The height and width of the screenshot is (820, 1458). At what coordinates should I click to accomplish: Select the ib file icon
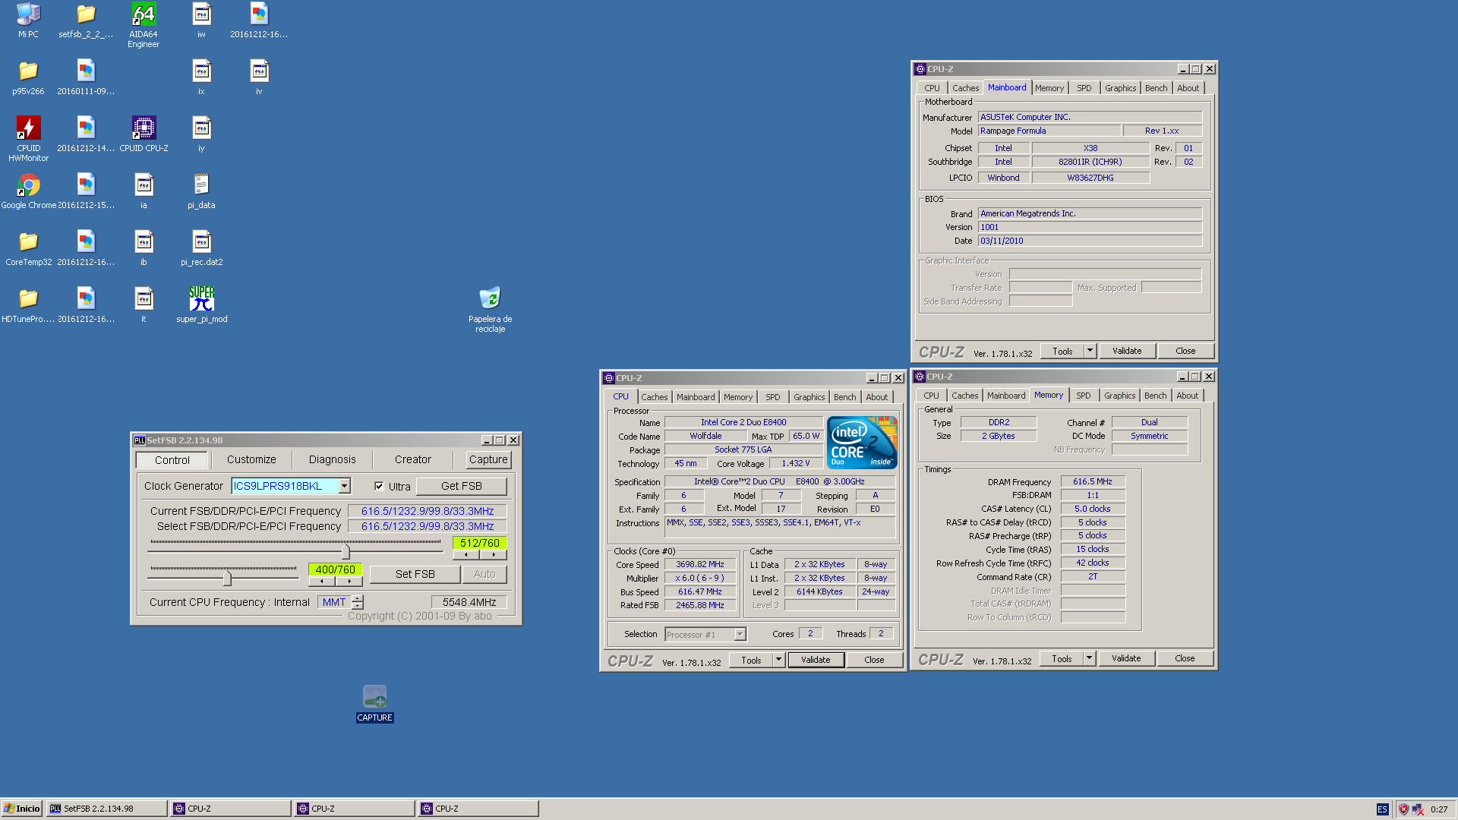(144, 248)
